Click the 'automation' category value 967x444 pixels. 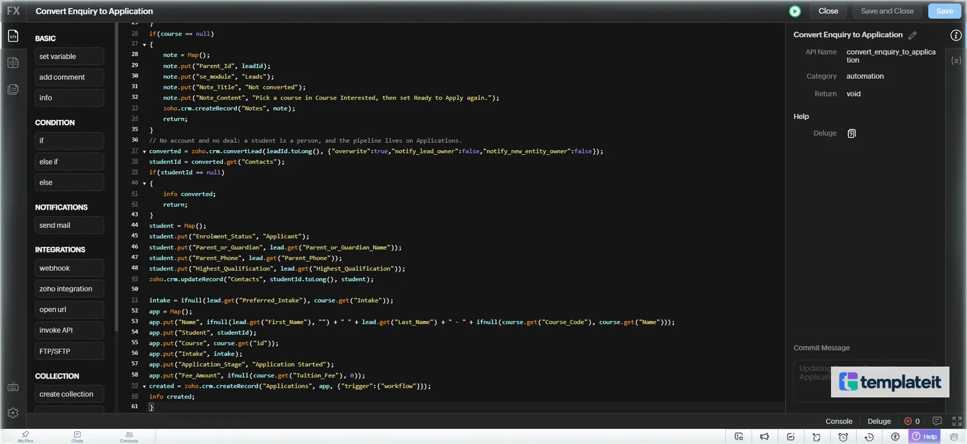pos(865,76)
